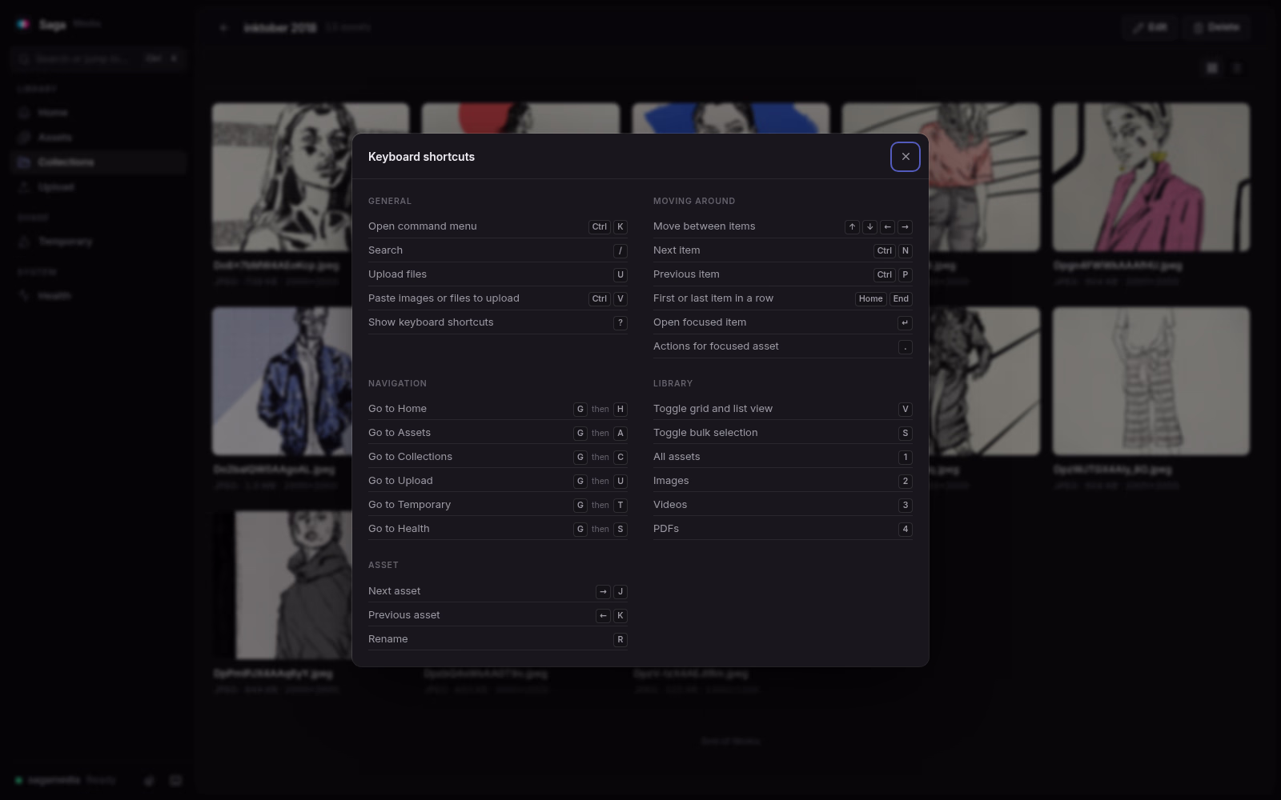1281x800 pixels.
Task: Click the 'Videos' shortcut label
Action: (x=670, y=505)
